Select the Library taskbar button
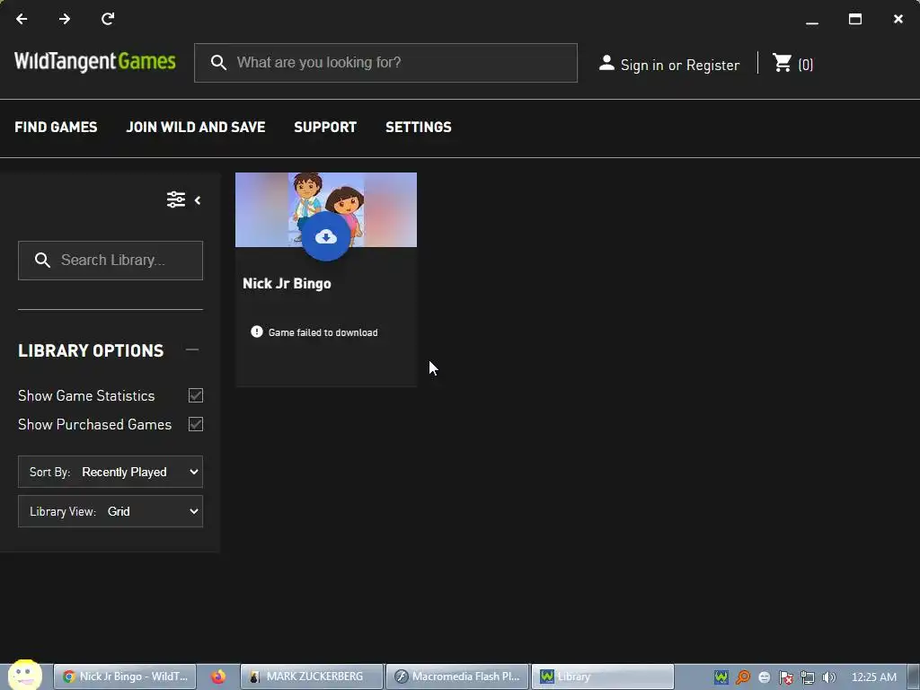Screen dimensions: 920x690 pos(603,677)
